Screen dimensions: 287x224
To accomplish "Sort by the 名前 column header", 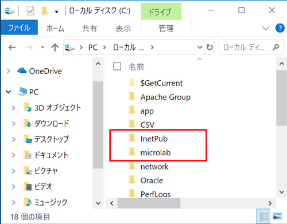I will (x=136, y=66).
